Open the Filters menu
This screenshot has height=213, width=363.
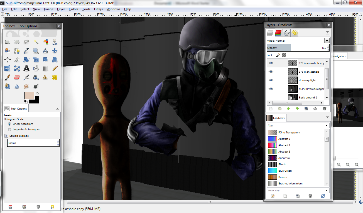[98, 9]
